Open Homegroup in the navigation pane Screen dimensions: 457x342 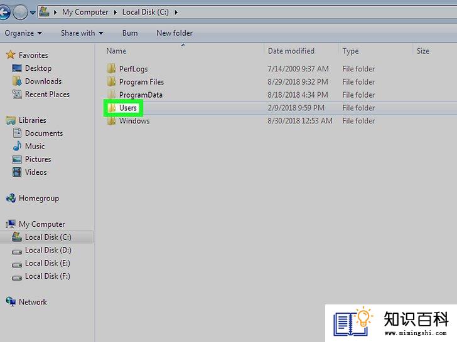click(39, 199)
